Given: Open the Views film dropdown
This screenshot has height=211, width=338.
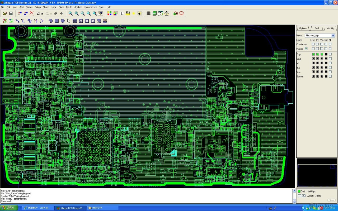Looking at the screenshot, I should tap(333, 36).
